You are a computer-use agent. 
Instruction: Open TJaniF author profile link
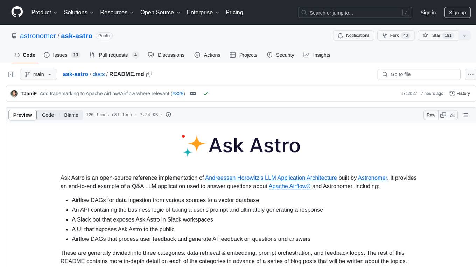29,94
